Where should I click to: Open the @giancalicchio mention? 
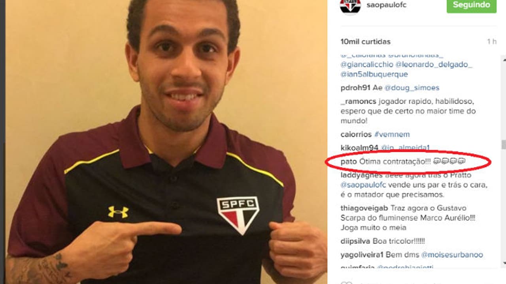click(x=366, y=65)
